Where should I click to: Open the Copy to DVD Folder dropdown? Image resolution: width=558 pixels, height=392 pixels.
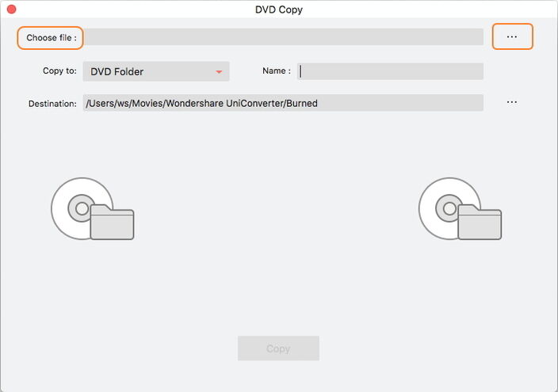[x=155, y=71]
